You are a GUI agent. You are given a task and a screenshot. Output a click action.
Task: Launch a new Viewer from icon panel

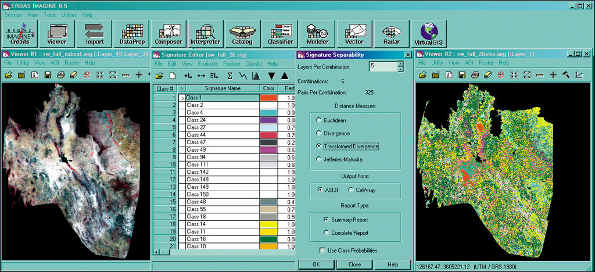point(57,34)
